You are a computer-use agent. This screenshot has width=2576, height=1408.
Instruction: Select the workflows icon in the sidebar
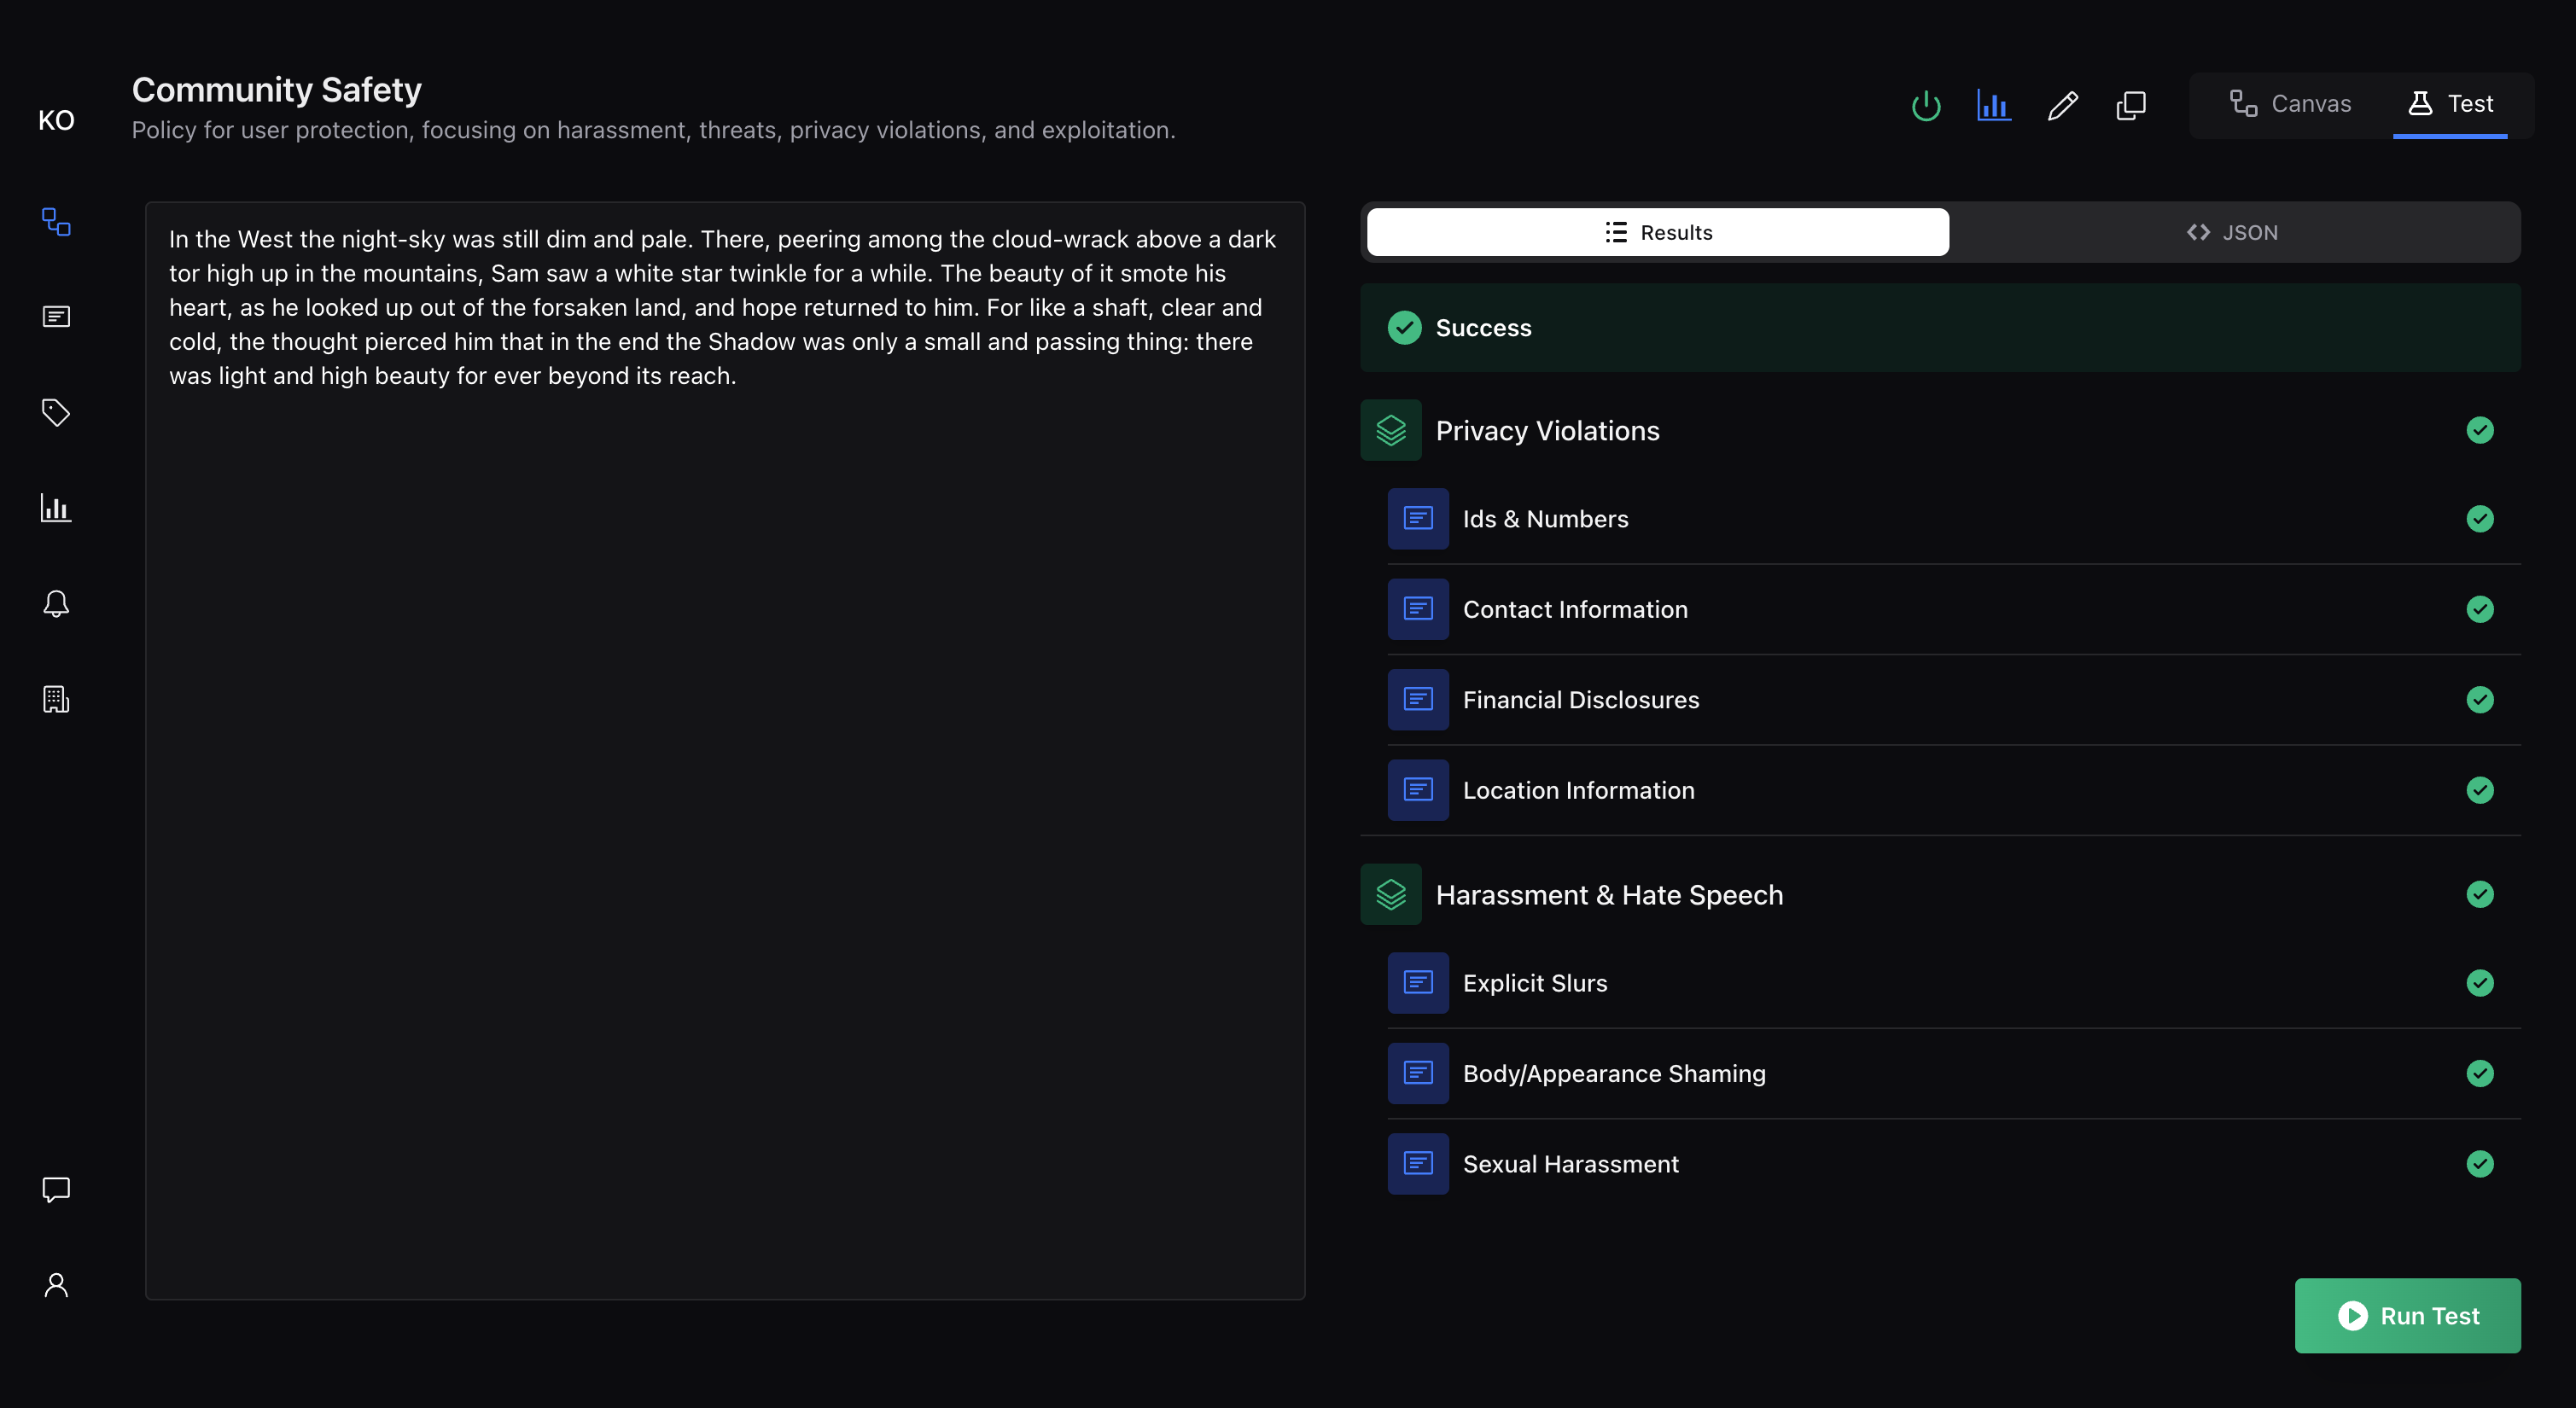click(56, 222)
